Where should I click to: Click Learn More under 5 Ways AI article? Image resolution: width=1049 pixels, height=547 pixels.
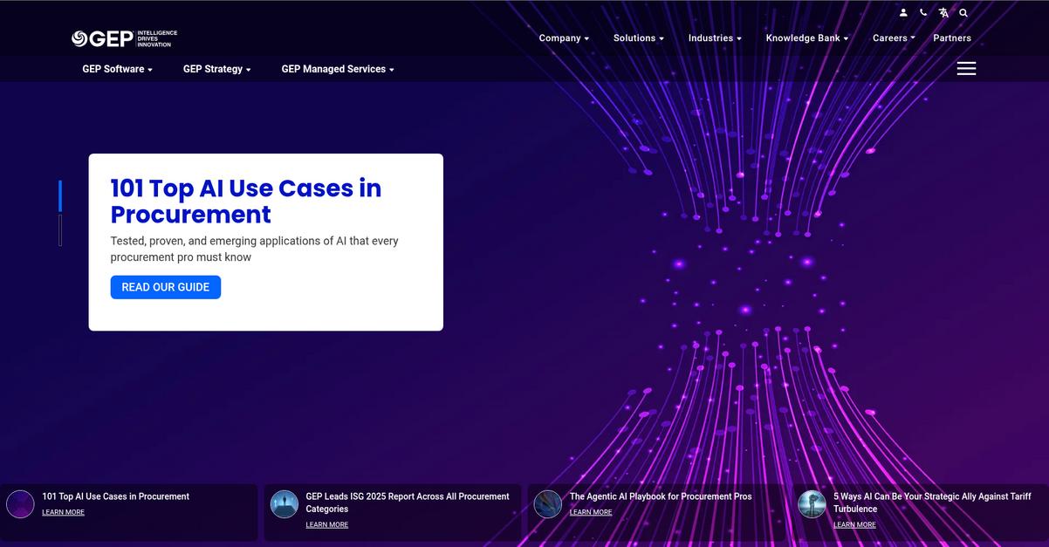(x=854, y=524)
